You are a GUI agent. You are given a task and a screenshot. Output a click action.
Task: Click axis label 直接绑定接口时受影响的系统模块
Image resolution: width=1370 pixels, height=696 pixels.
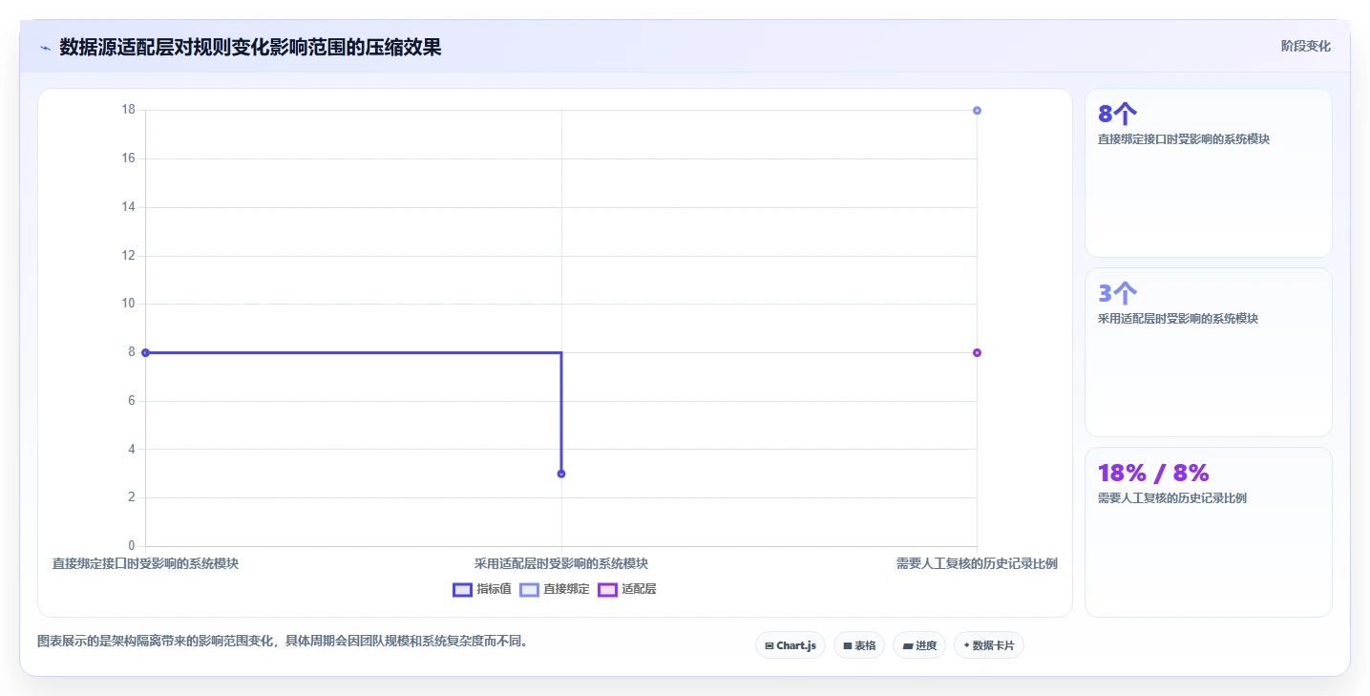point(145,563)
